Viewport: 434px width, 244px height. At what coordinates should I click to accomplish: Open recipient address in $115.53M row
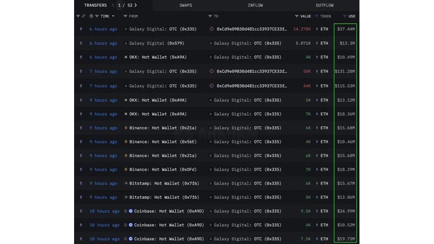point(251,86)
